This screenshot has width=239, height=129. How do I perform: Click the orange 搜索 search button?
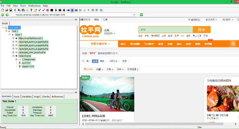(x=201, y=30)
